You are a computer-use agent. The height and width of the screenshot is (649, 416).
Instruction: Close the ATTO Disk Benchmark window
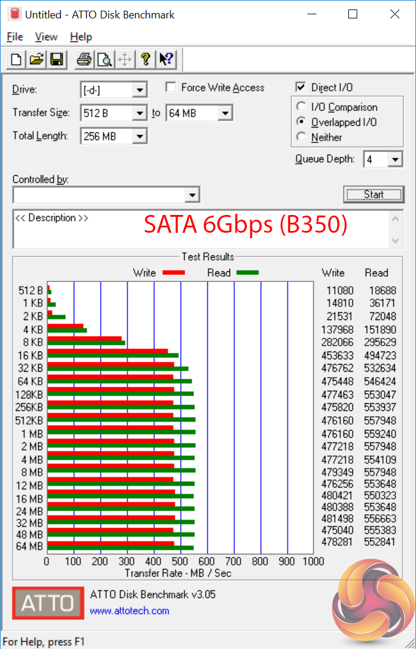pos(395,14)
